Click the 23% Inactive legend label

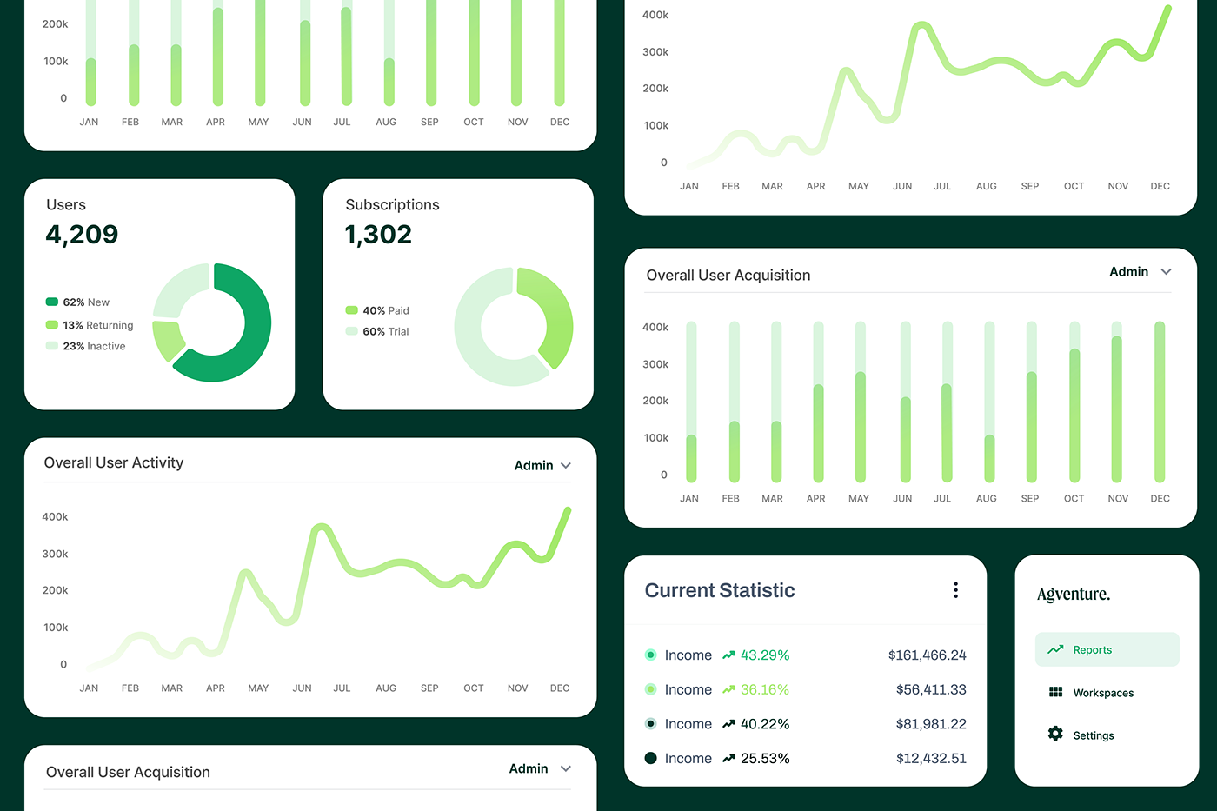[x=94, y=346]
